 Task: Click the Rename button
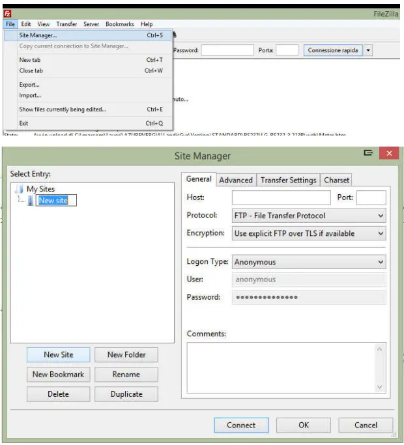coord(126,375)
